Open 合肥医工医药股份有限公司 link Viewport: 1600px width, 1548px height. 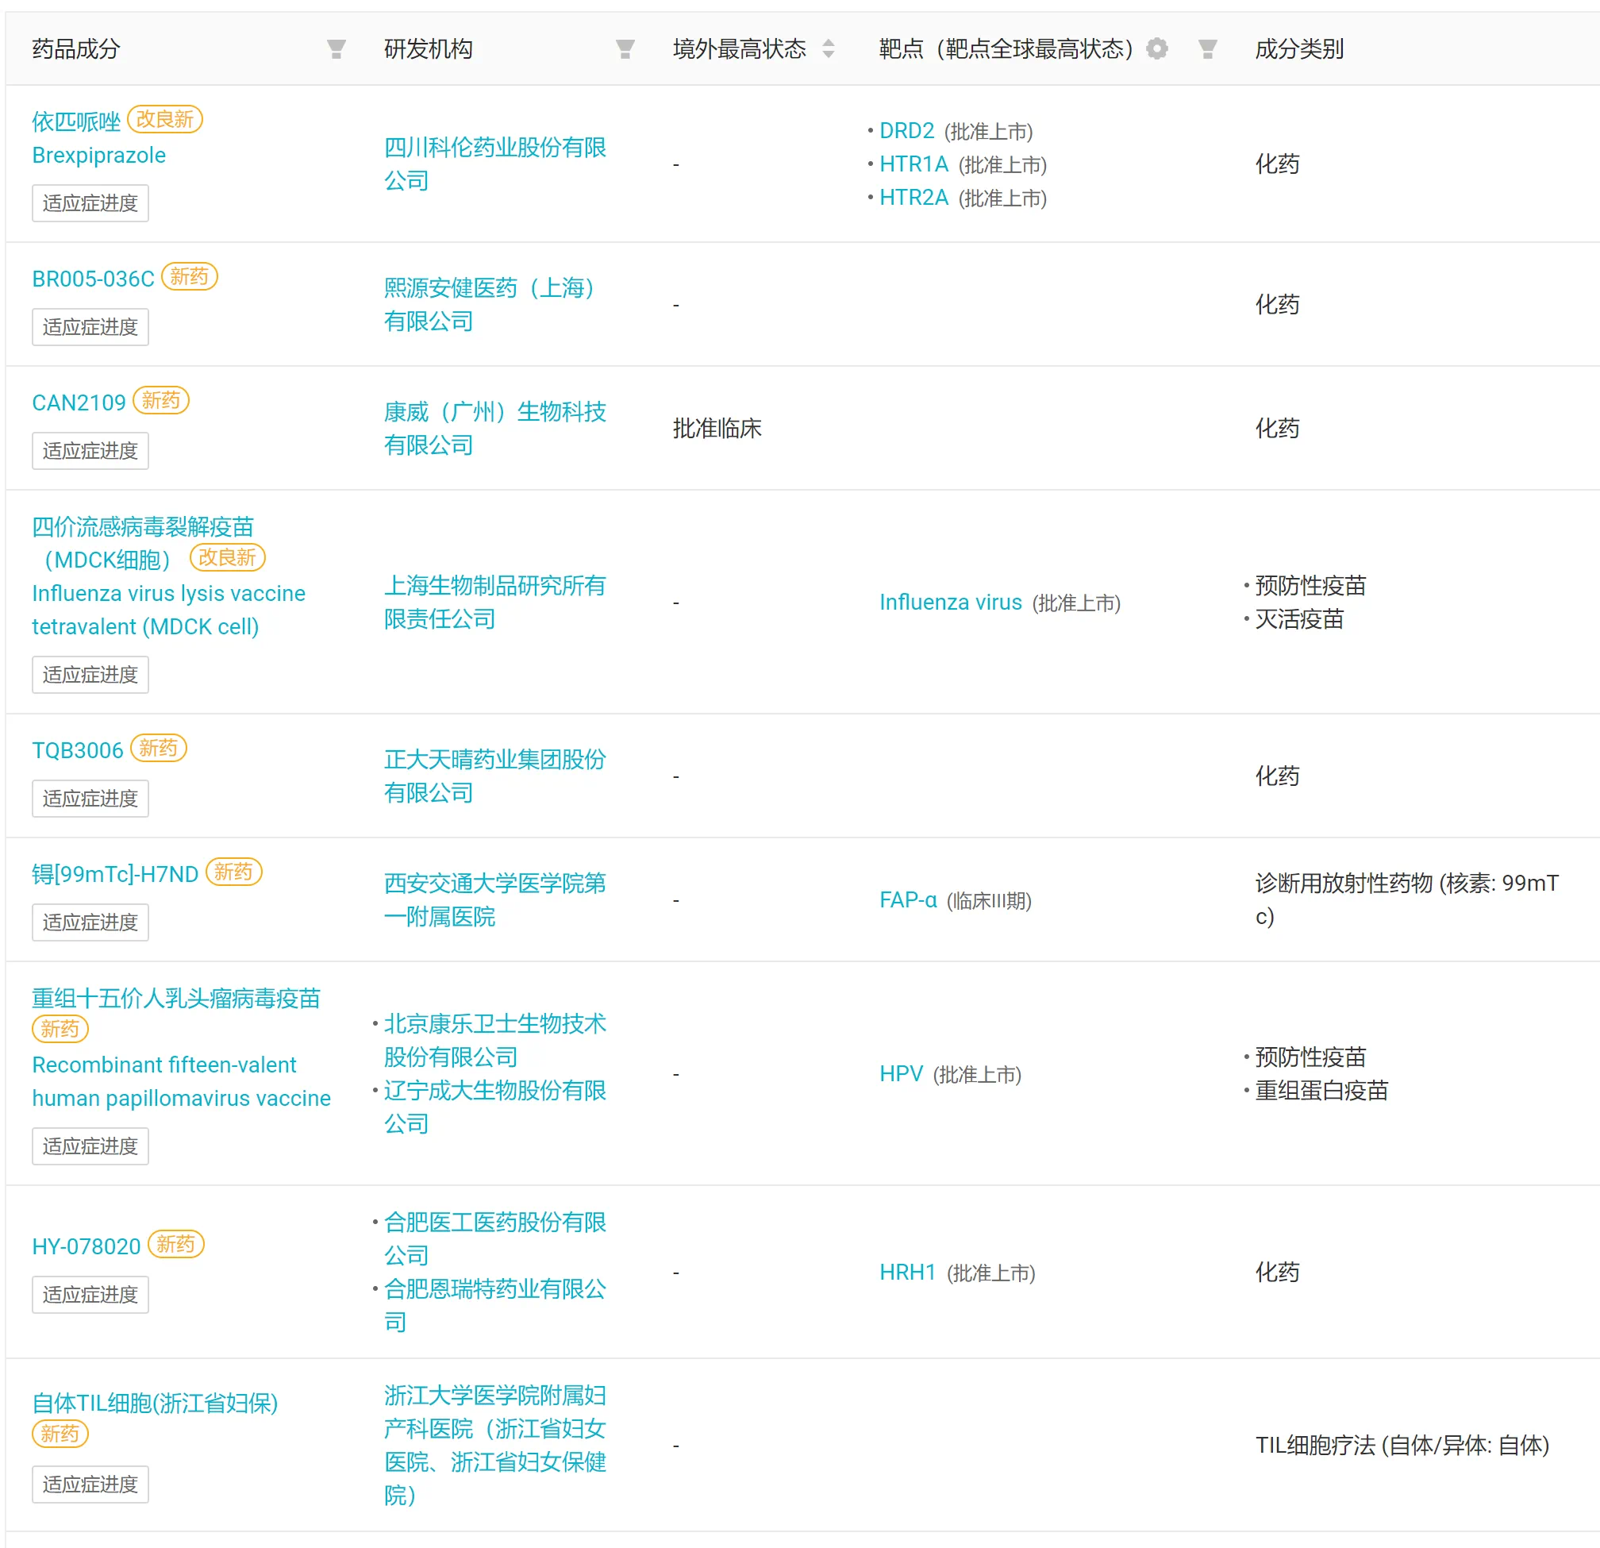494,1238
